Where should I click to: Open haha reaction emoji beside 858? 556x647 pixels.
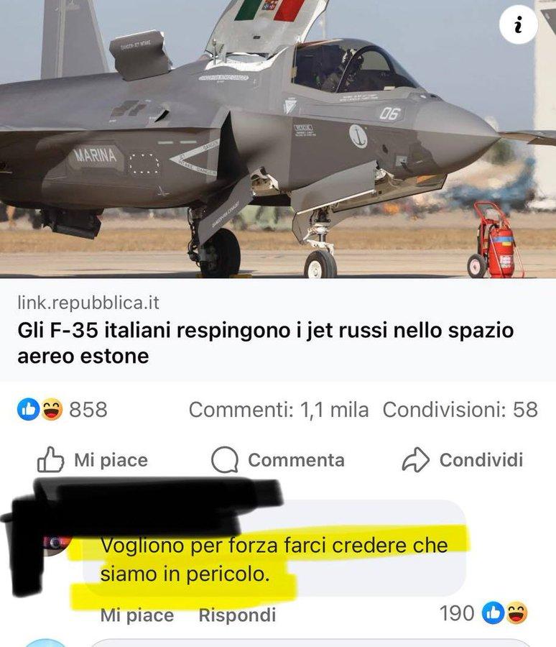click(52, 410)
